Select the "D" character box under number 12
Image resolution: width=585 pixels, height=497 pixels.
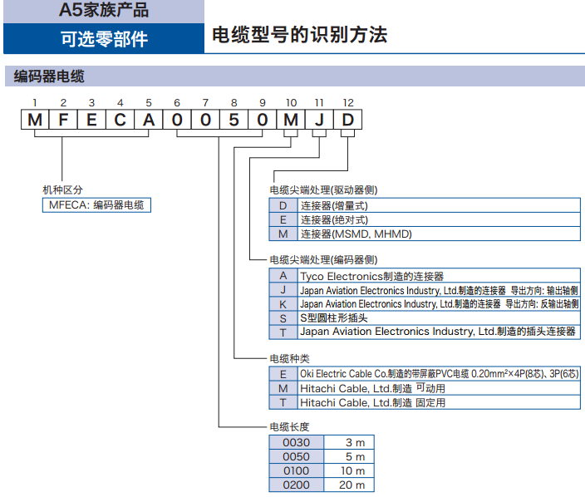coord(347,120)
